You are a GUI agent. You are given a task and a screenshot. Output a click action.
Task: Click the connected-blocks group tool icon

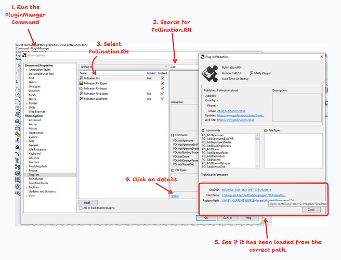(x=17, y=167)
